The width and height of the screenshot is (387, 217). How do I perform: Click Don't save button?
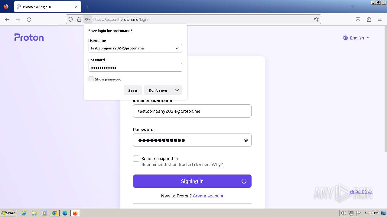point(158,90)
